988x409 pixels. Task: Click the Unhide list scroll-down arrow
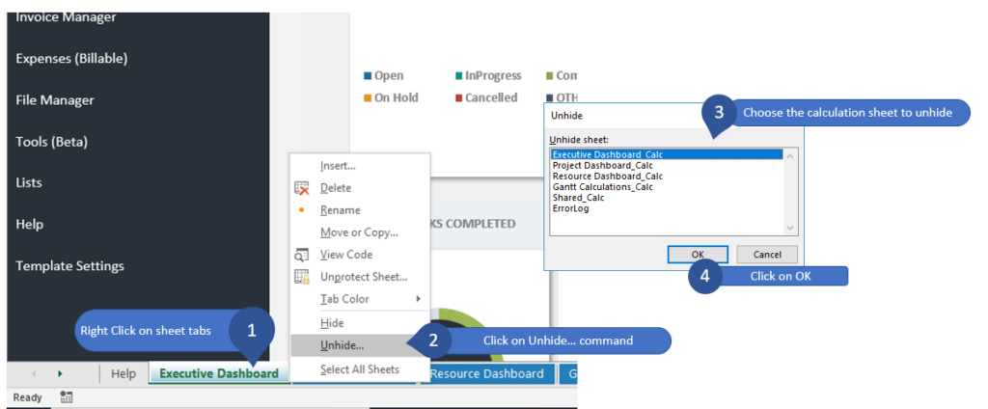coord(791,228)
